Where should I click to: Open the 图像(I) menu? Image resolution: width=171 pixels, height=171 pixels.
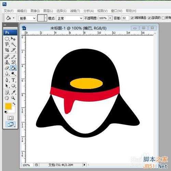pyautogui.click(x=35, y=11)
